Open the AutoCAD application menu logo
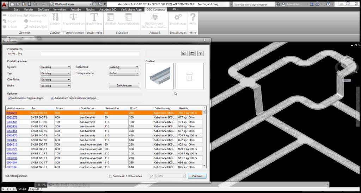This screenshot has height=193, width=361. point(4,4)
